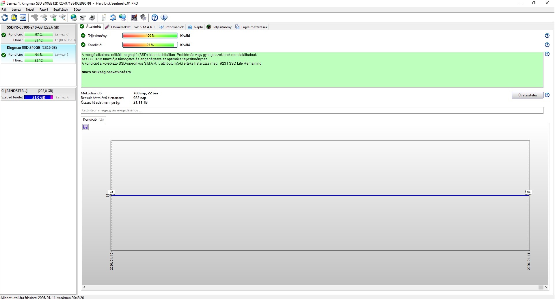Click the refresh icon with yellow warning sign
The image size is (555, 299).
coord(14,18)
